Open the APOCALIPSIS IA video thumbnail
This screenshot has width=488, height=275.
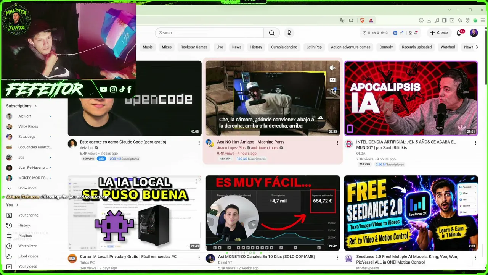411,98
